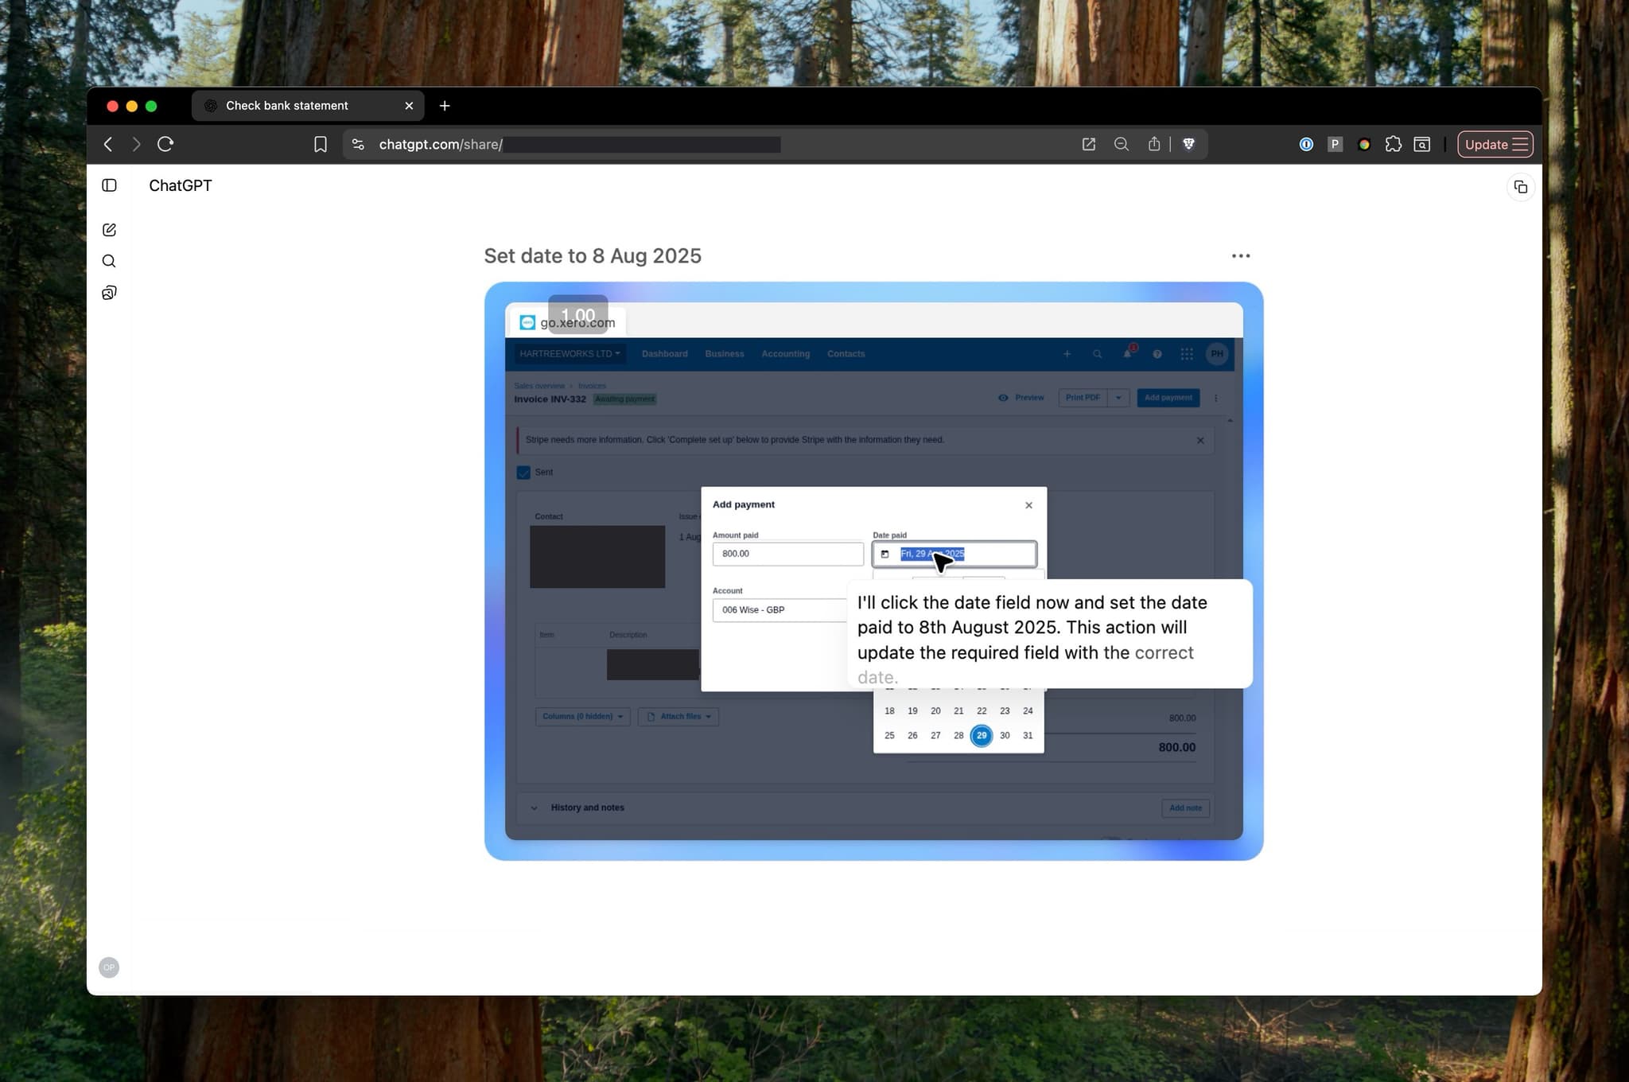Click the sidebar search panel icon in toolbar
The height and width of the screenshot is (1082, 1629).
point(1422,144)
